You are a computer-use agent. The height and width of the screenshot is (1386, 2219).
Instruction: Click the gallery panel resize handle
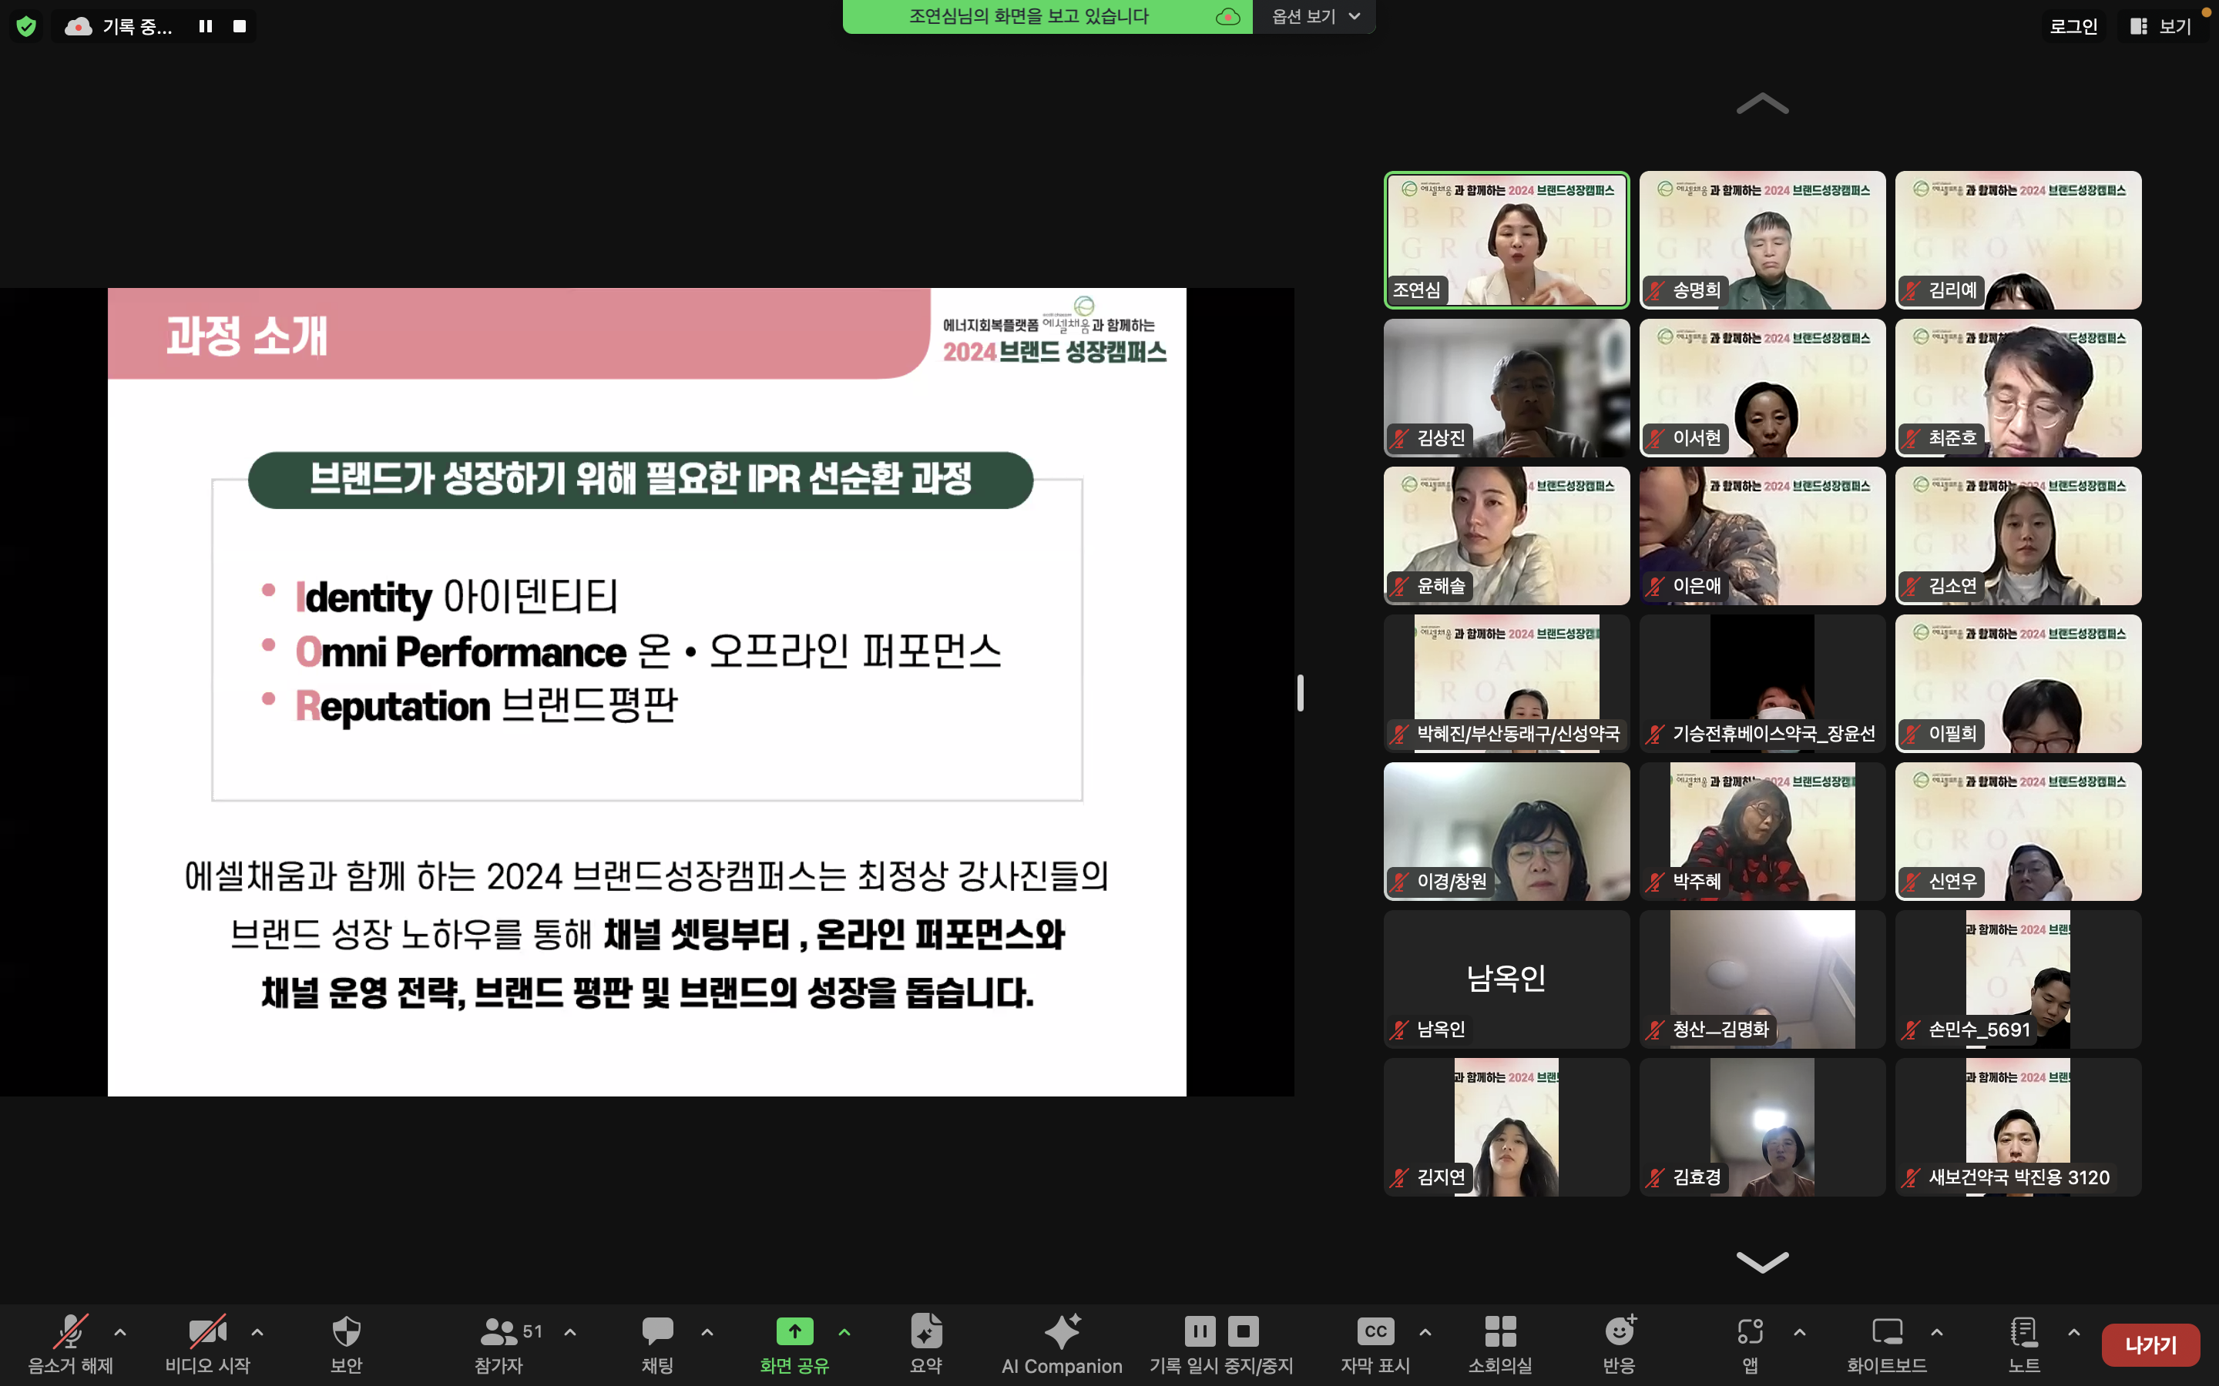click(1301, 692)
